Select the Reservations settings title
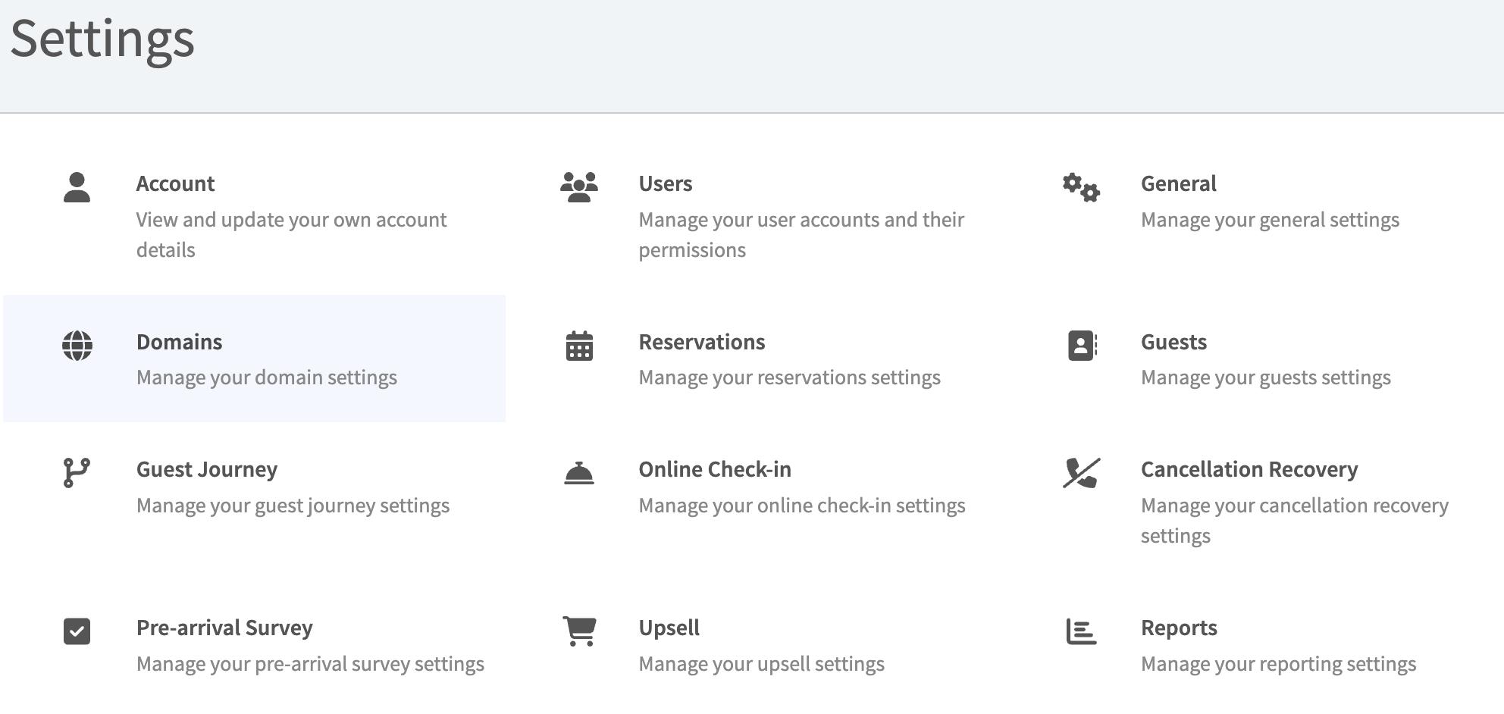Viewport: 1504px width, 714px height. click(x=701, y=342)
